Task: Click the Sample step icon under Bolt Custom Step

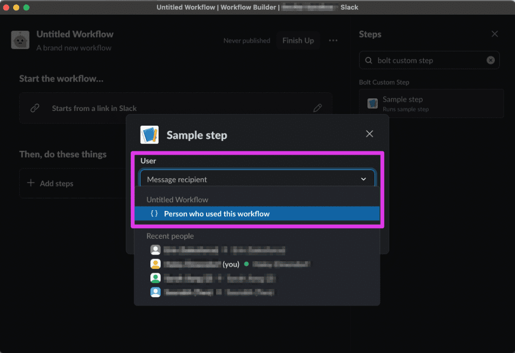Action: point(372,103)
